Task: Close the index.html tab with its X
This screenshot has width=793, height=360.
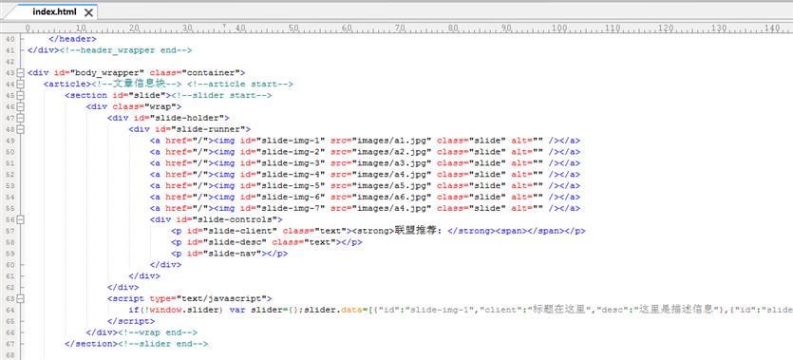Action: [x=88, y=12]
